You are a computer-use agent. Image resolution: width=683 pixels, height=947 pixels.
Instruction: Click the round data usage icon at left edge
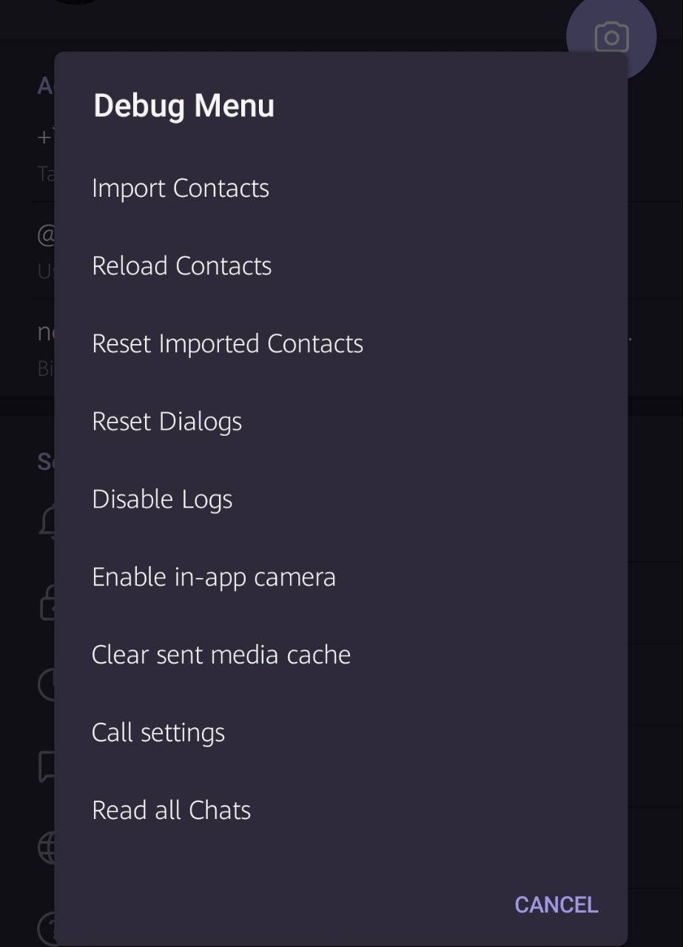pos(46,684)
